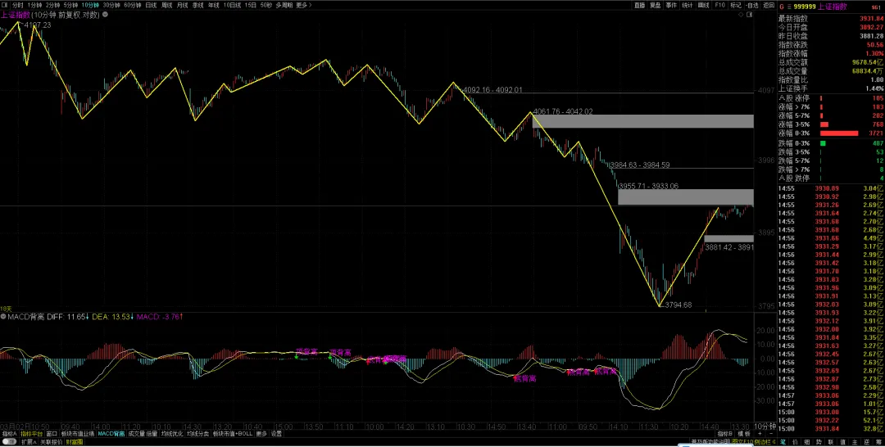
Task: Click the 标记 mark button
Action: point(735,5)
